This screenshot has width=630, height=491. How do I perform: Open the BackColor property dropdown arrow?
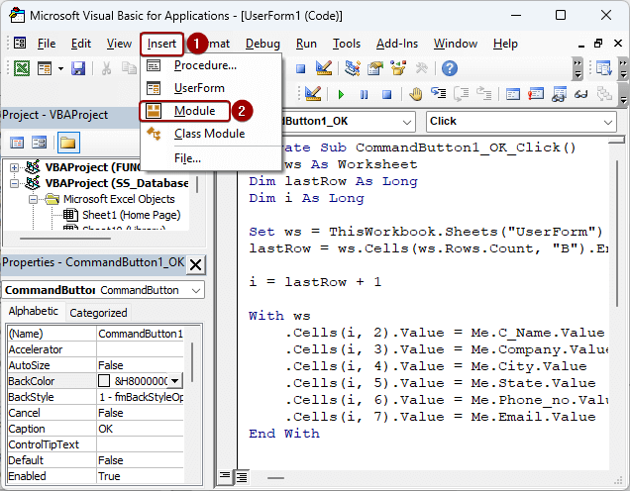click(174, 380)
